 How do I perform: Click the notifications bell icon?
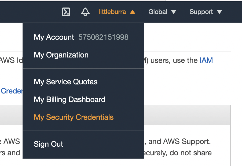tap(85, 12)
